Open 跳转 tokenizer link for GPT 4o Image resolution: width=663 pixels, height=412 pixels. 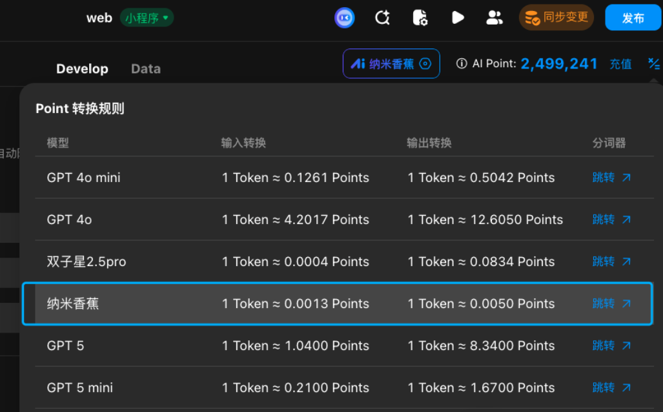pyautogui.click(x=611, y=219)
